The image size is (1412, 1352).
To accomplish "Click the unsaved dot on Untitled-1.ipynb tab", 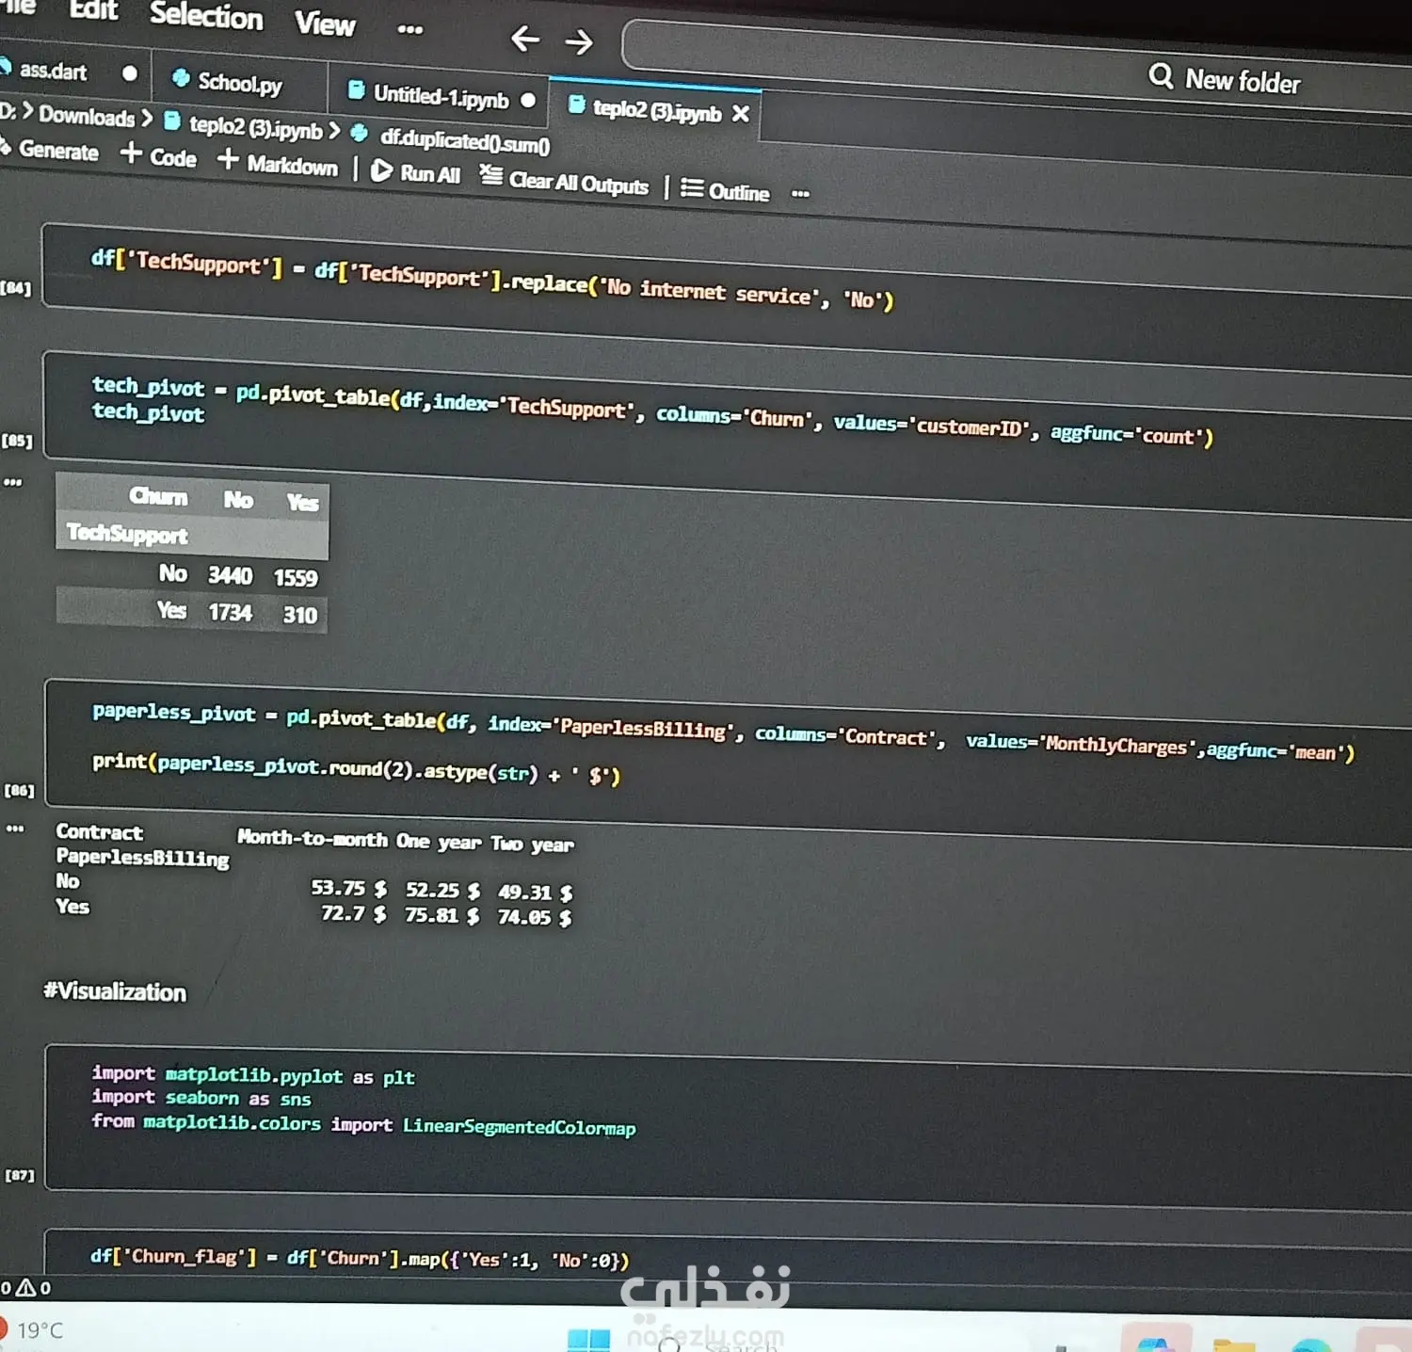I will pos(528,100).
